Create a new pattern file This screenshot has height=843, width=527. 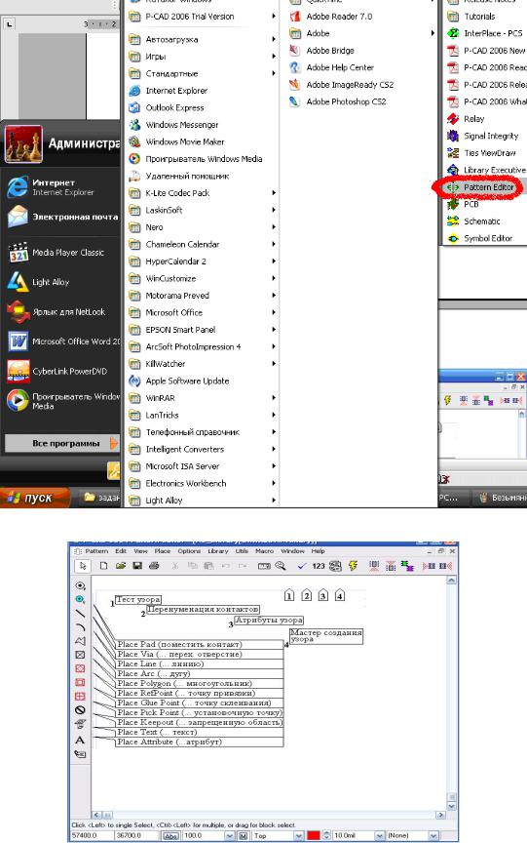click(103, 566)
